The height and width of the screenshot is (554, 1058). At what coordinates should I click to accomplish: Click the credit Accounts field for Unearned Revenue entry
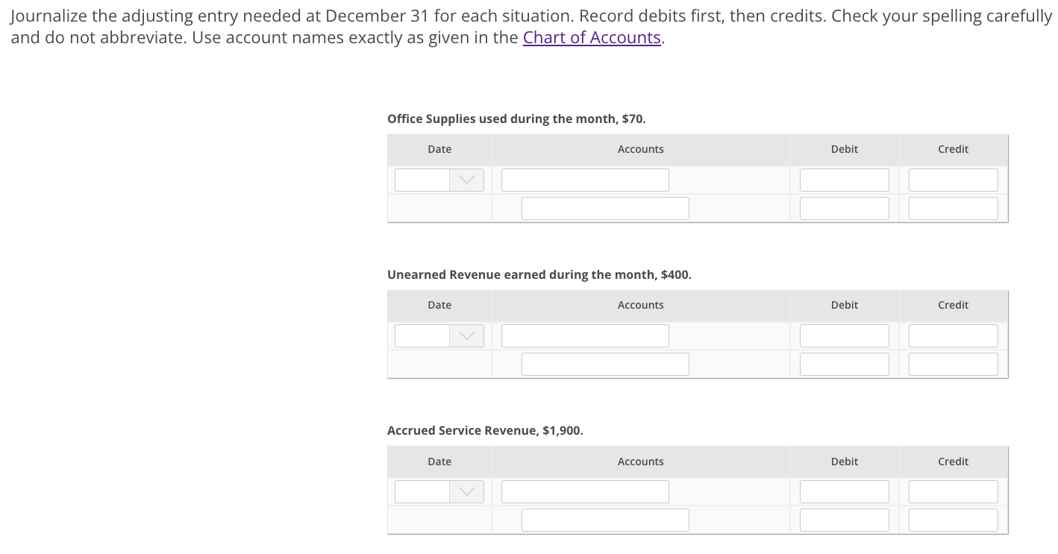[x=605, y=364]
